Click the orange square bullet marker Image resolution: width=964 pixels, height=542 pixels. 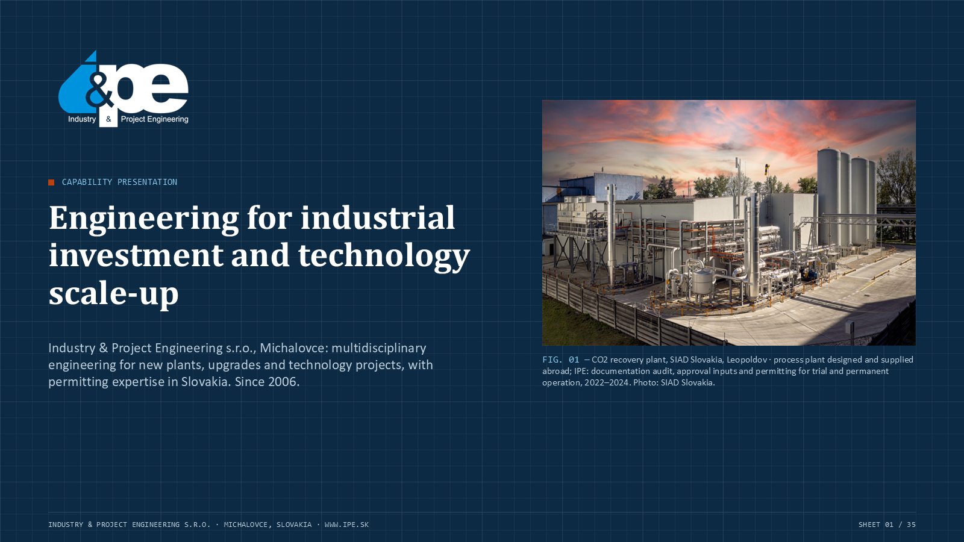point(51,182)
